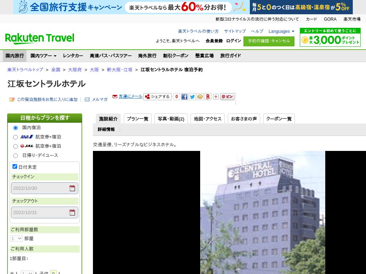Expand the 国内ツアー menu dropdown

tap(43, 56)
